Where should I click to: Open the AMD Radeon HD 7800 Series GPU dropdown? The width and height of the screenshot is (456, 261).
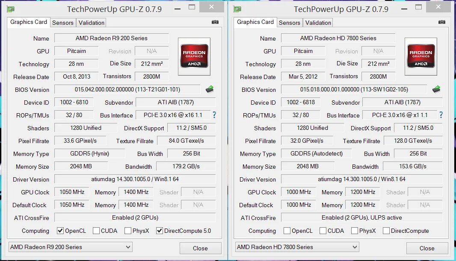click(297, 247)
